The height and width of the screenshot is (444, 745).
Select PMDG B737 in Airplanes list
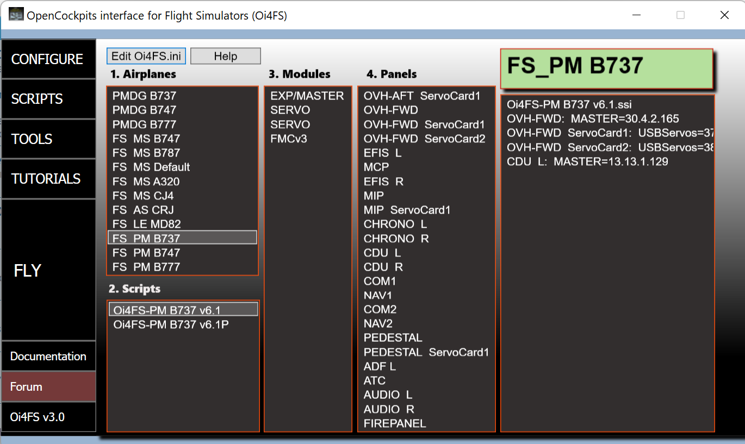point(145,96)
